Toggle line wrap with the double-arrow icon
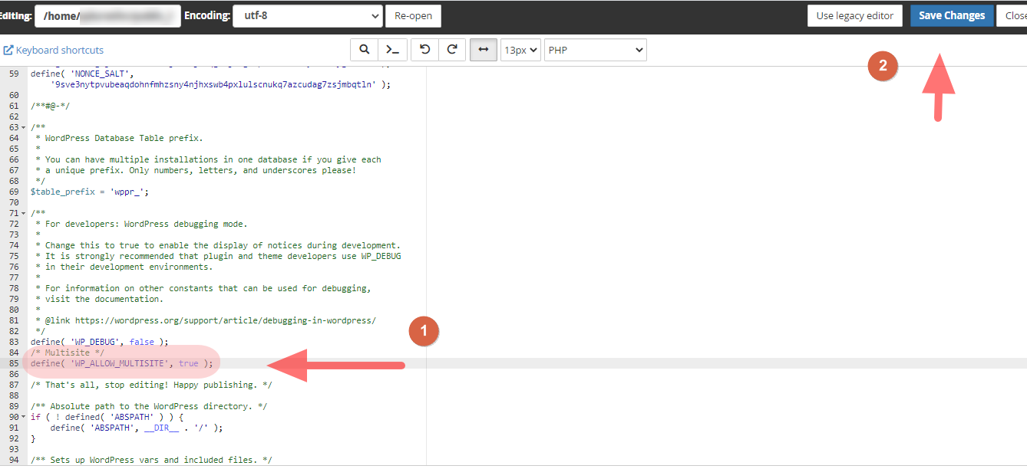 [483, 50]
